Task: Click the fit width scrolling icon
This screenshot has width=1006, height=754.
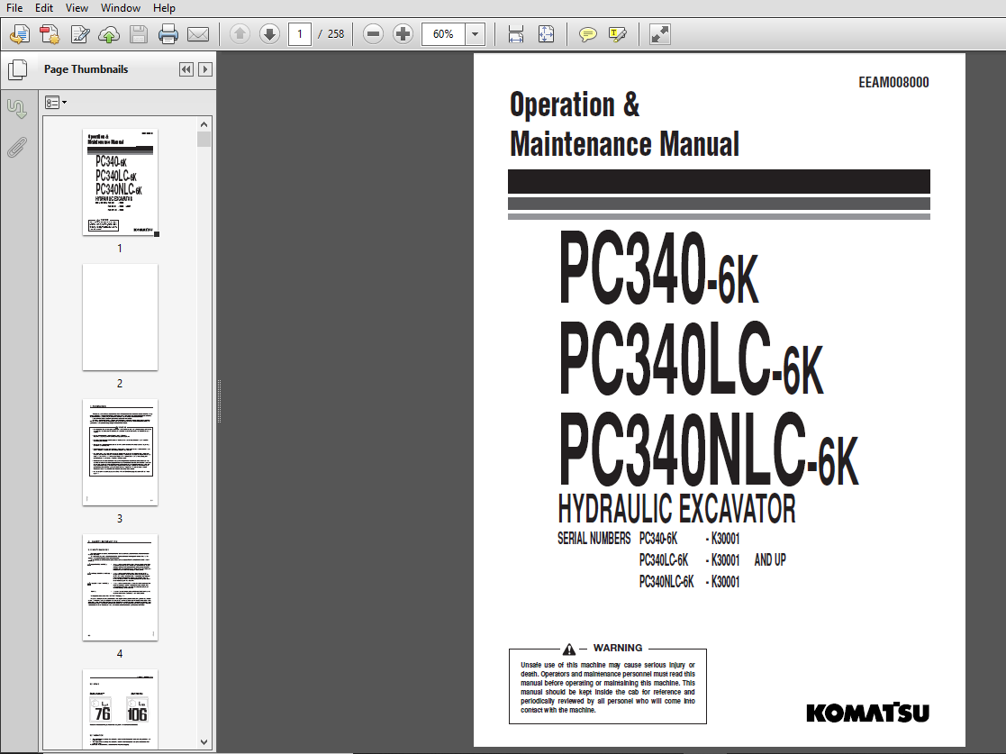Action: (x=516, y=34)
